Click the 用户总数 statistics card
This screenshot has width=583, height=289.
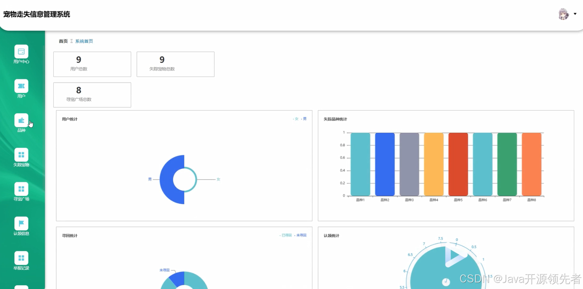[x=92, y=64]
